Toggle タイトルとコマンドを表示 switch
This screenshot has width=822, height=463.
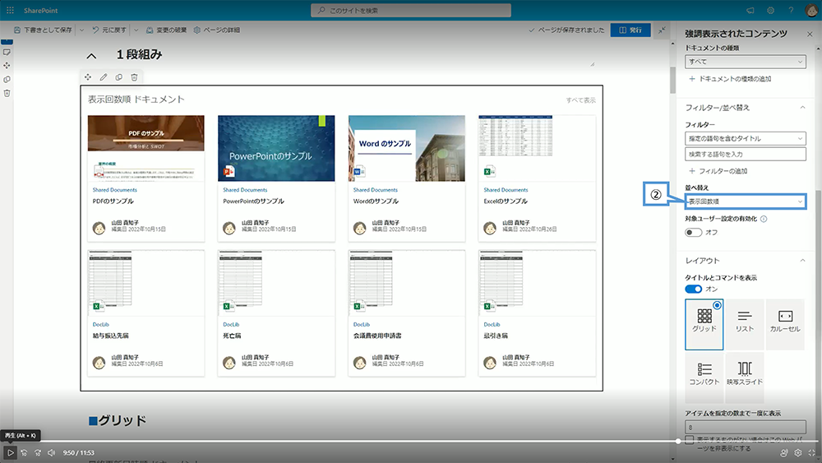693,289
